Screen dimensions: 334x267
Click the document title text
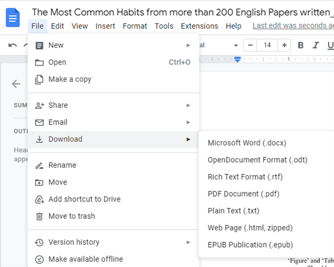pyautogui.click(x=183, y=12)
